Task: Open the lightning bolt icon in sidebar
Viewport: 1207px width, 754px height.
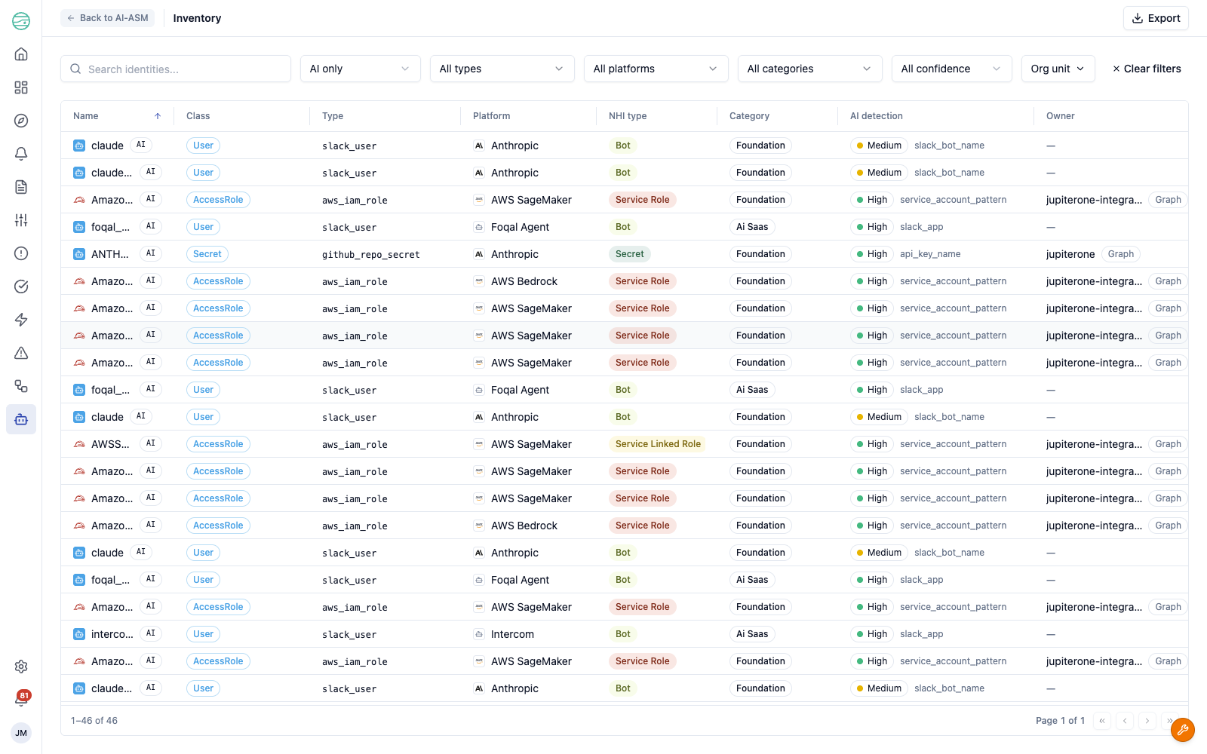Action: 21,320
